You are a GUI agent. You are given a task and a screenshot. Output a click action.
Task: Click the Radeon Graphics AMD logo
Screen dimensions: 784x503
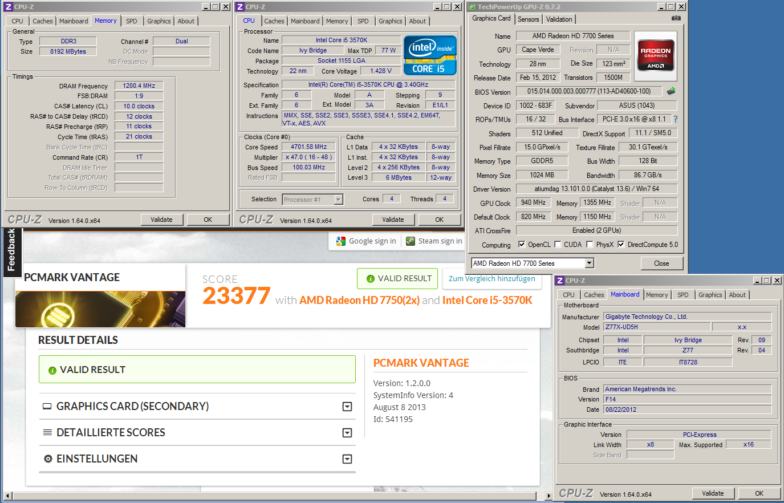pos(656,55)
